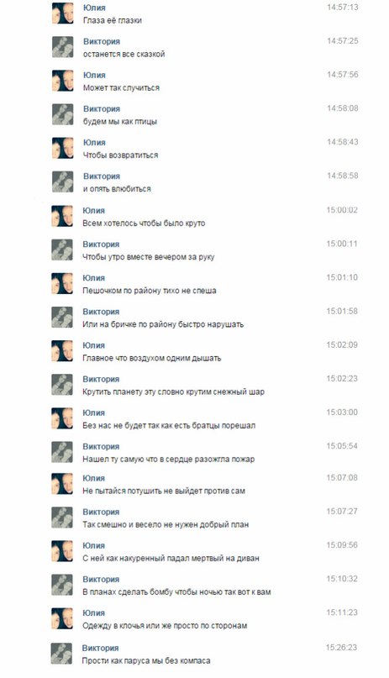
Task: Click name Юлия above 'Не пытайся потушить'
Action: click(94, 478)
